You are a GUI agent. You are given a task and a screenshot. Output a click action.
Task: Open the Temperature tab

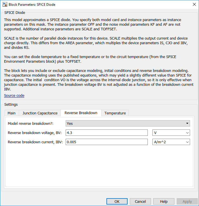(x=115, y=113)
